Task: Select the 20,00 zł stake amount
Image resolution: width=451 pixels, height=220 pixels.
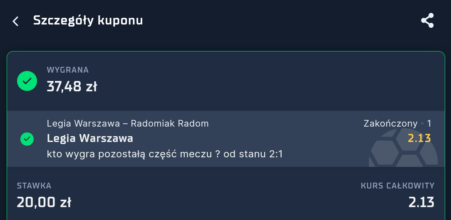Action: pyautogui.click(x=44, y=202)
